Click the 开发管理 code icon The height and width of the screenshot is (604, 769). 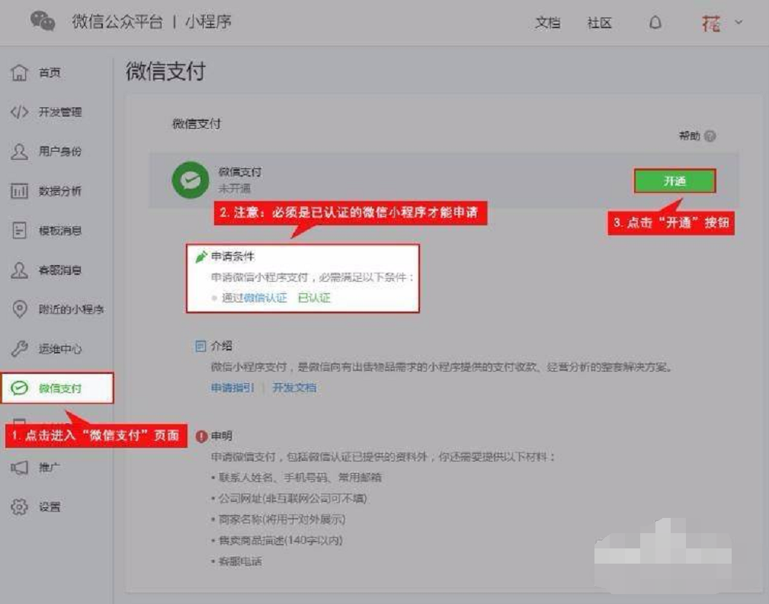click(20, 112)
